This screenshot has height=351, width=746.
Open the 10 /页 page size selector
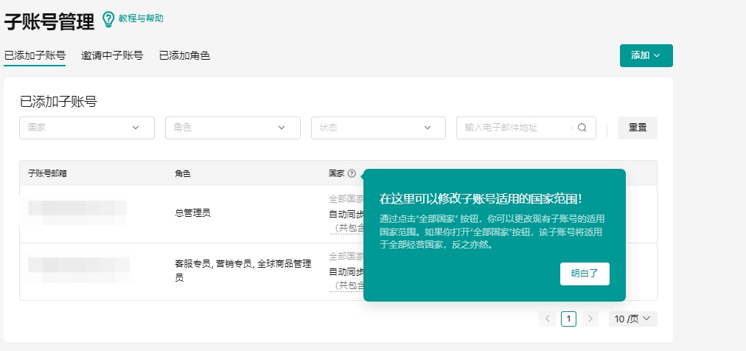632,319
